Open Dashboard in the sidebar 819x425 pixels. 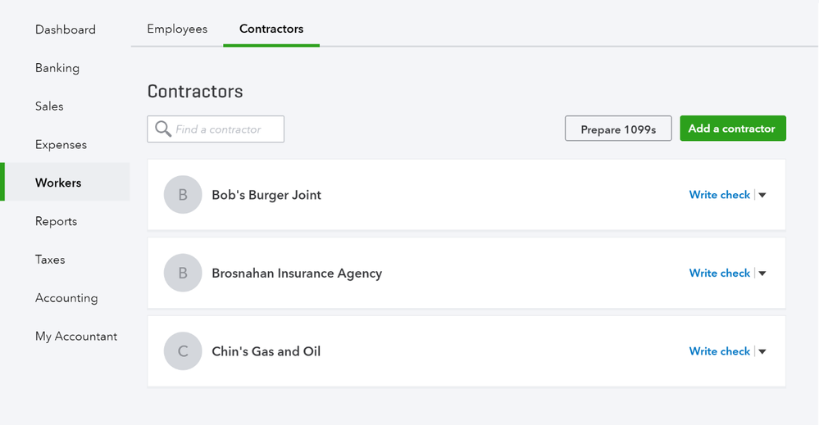[66, 29]
